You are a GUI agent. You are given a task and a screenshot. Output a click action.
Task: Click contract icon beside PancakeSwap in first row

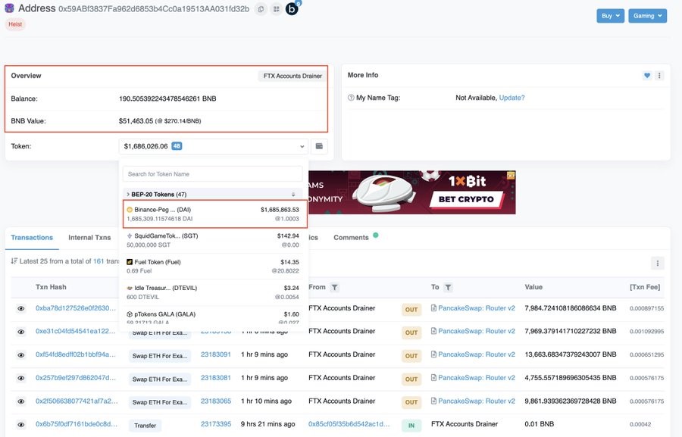[433, 308]
